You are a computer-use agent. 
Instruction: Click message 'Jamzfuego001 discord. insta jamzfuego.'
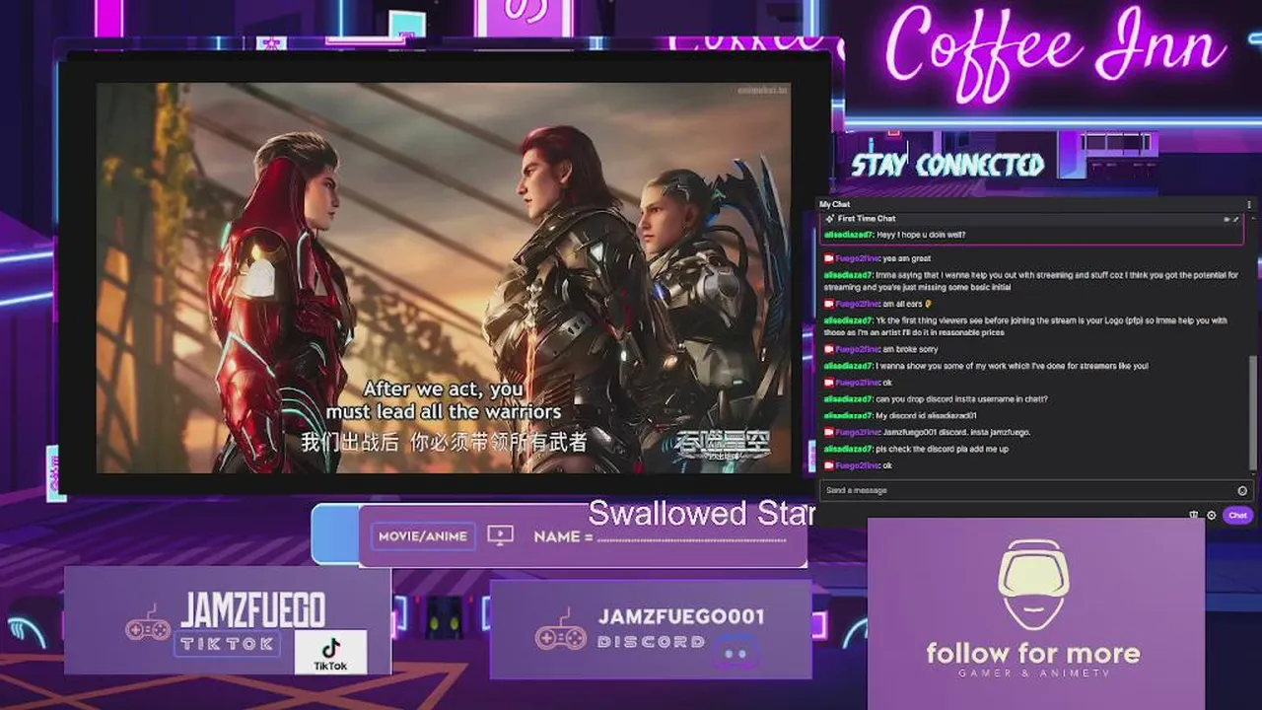click(957, 432)
